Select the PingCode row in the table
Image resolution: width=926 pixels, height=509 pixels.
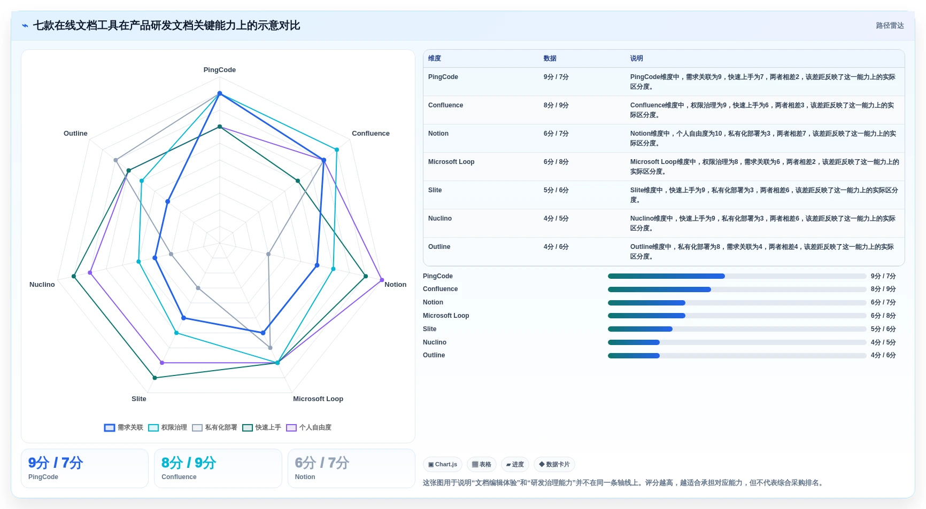click(x=663, y=82)
